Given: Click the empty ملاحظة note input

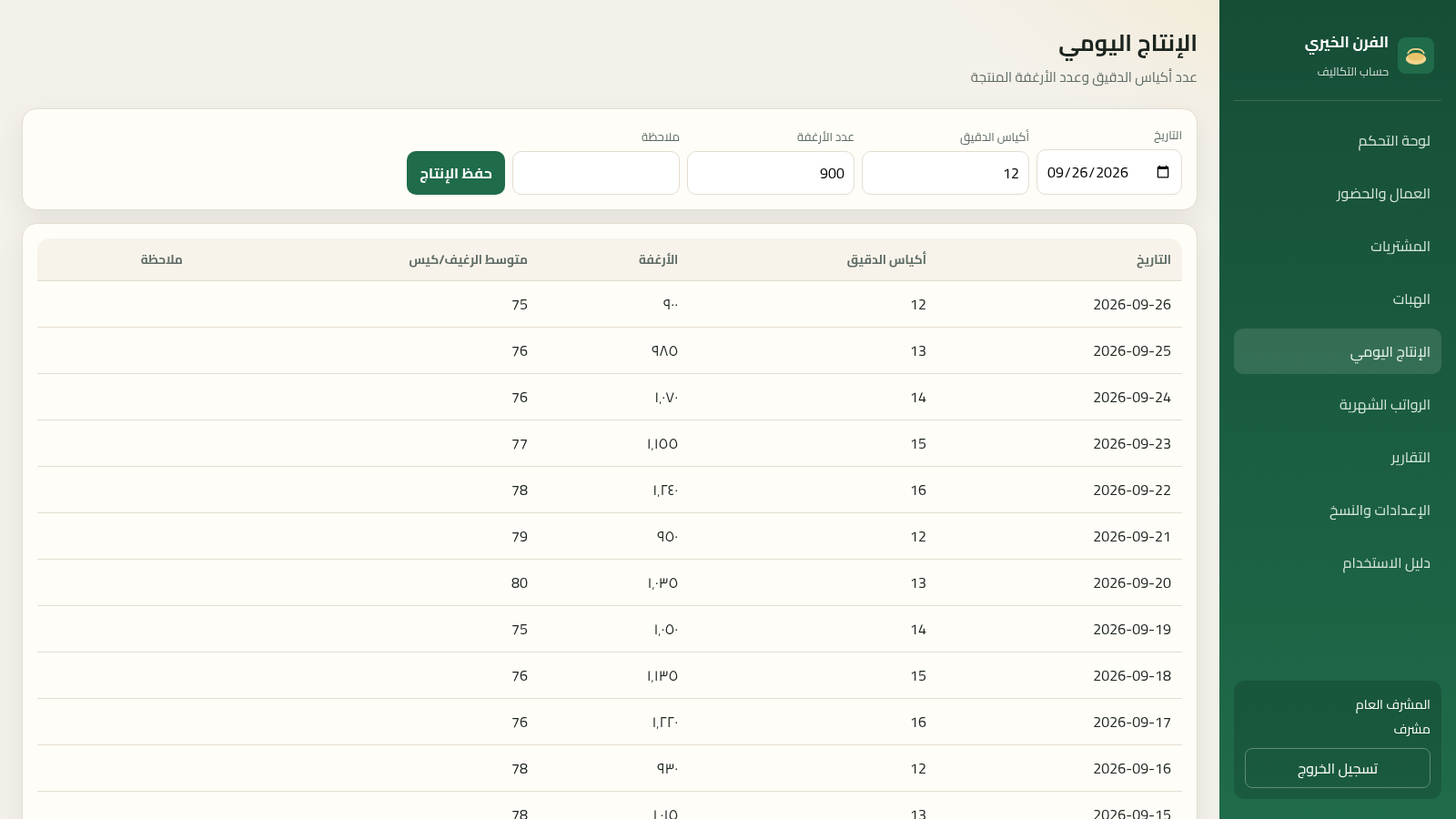Looking at the screenshot, I should [x=596, y=173].
